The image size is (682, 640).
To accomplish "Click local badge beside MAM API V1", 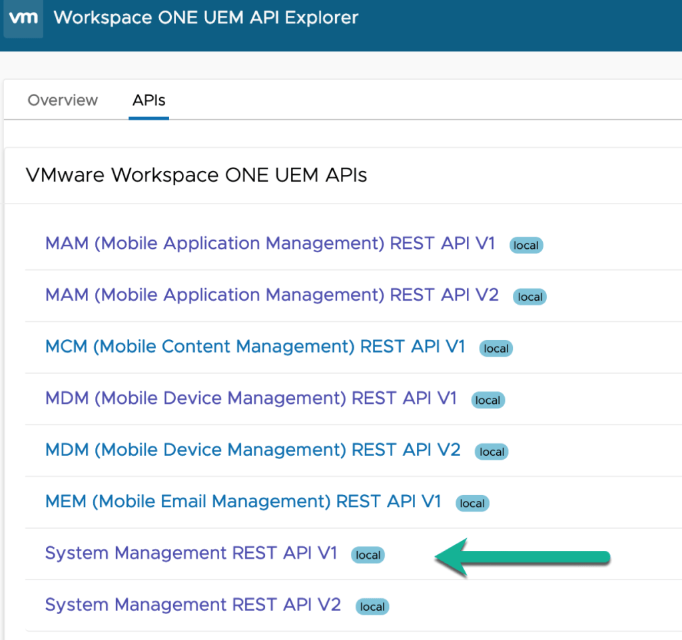I will point(526,245).
